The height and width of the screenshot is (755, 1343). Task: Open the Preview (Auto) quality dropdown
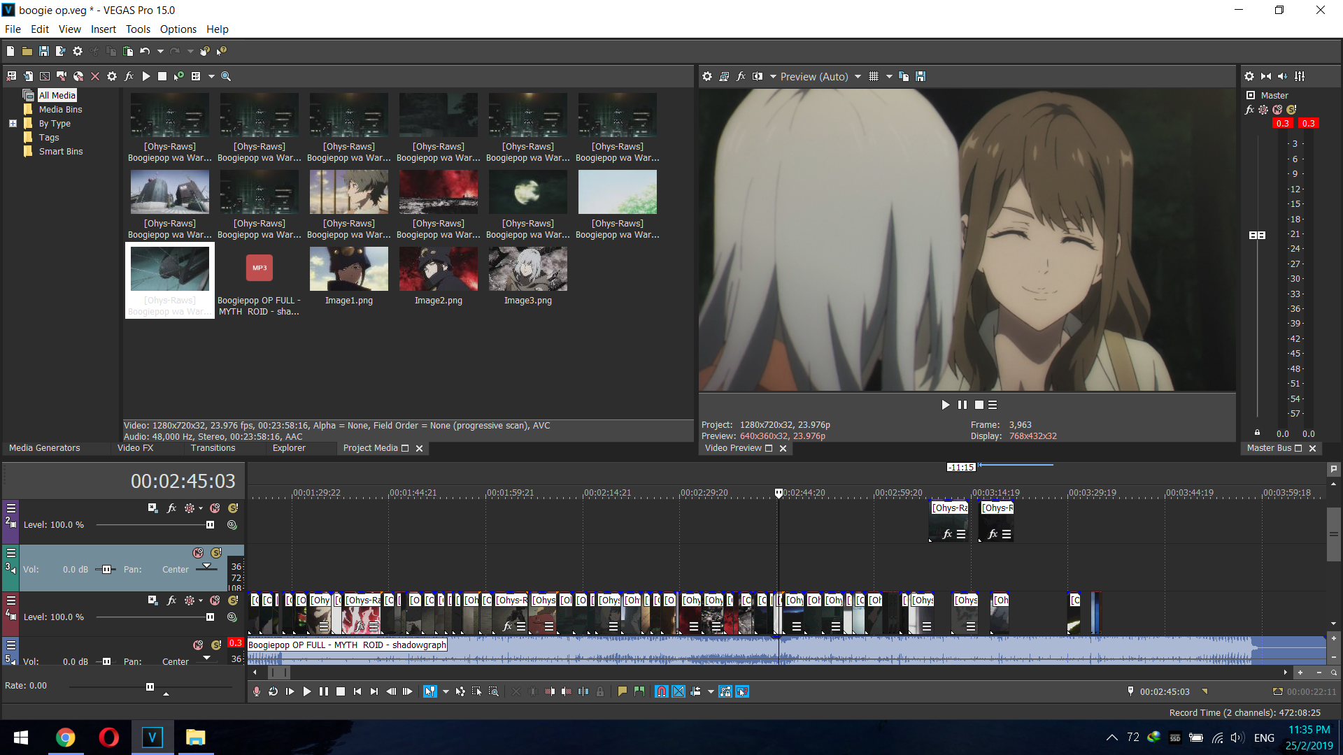click(858, 76)
